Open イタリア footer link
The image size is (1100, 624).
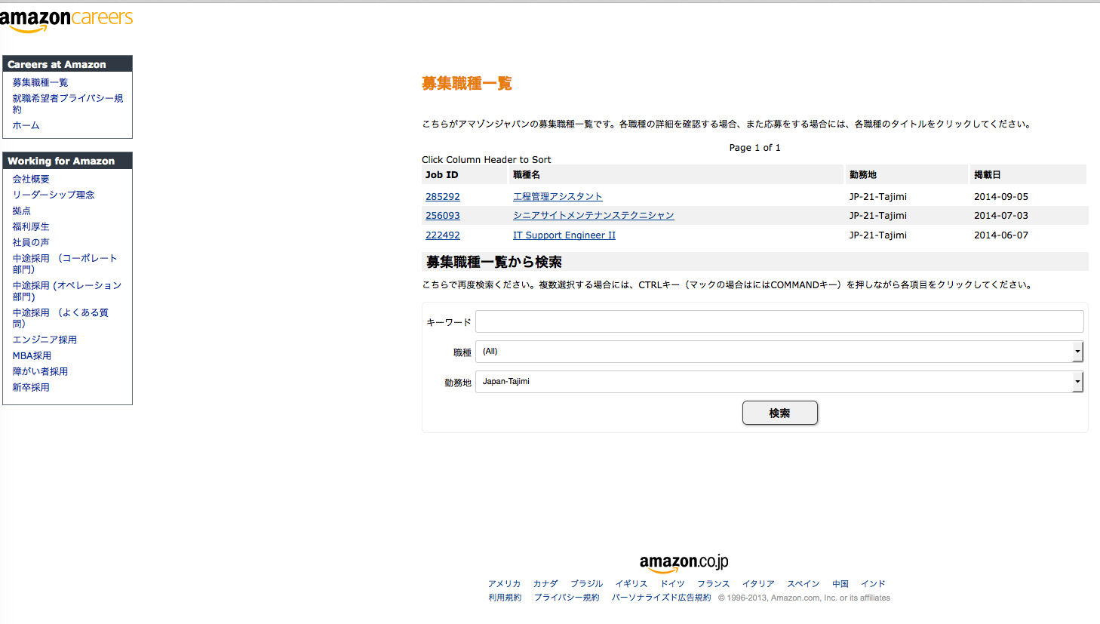click(x=758, y=583)
